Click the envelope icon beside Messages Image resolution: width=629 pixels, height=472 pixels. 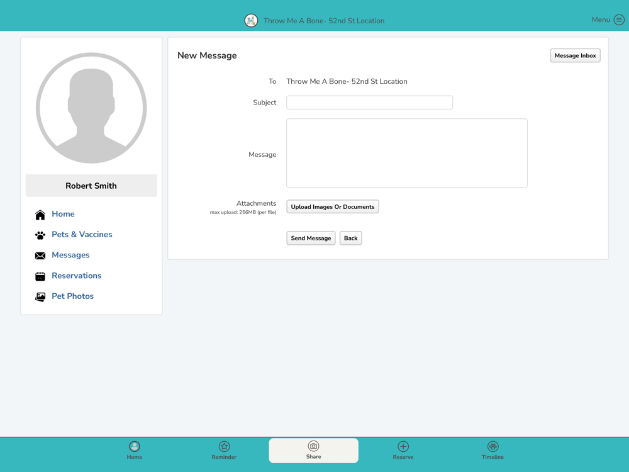tap(40, 256)
